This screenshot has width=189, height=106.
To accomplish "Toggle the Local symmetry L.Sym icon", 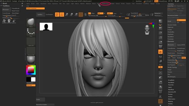I will 160,57.
